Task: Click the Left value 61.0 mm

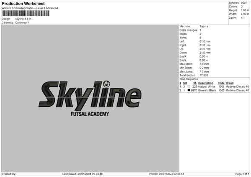Action: (x=205, y=41)
